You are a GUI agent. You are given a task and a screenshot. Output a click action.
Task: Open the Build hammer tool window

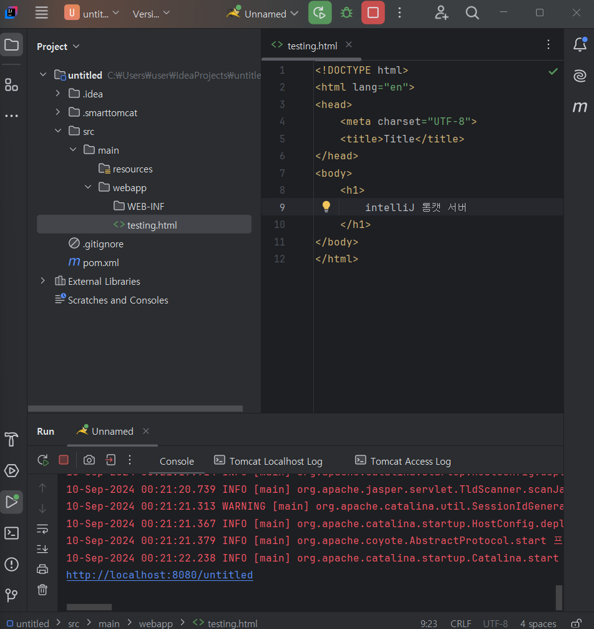tap(11, 439)
